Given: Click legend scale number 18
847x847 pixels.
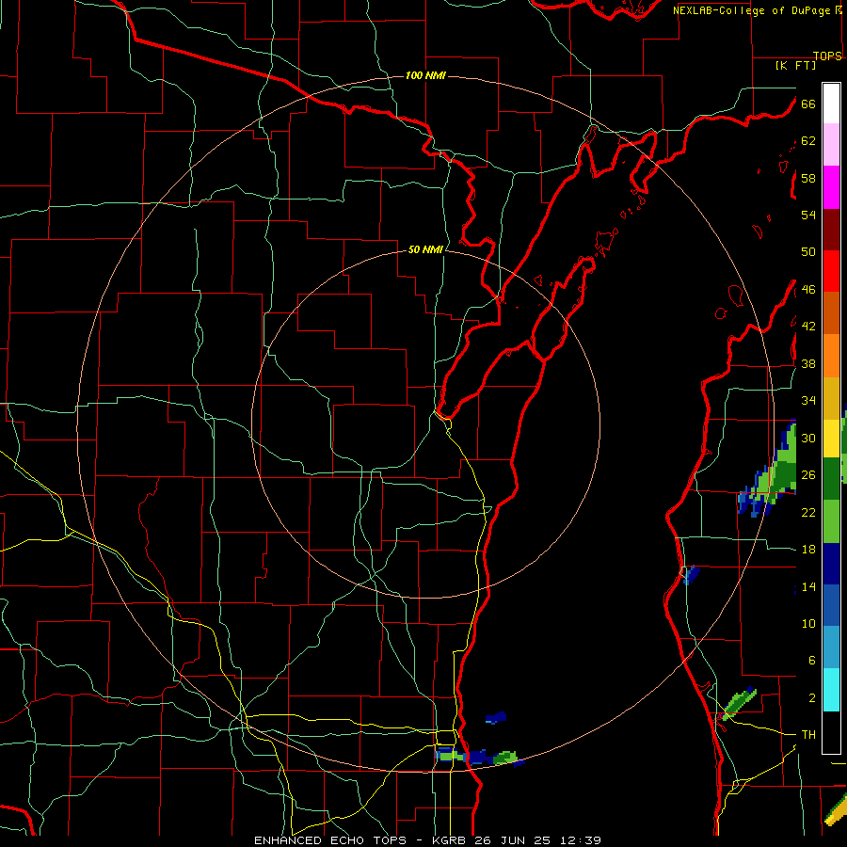Looking at the screenshot, I should point(808,550).
